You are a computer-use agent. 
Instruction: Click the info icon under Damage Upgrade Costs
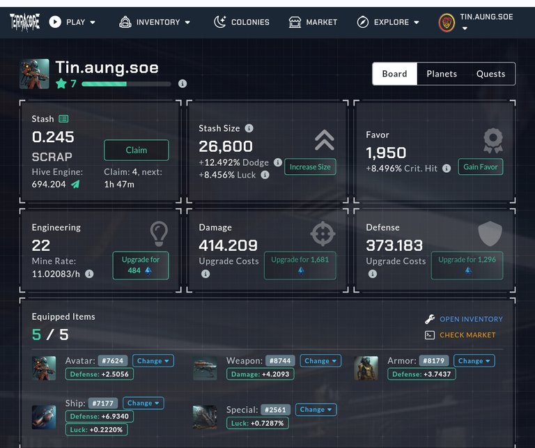206,274
